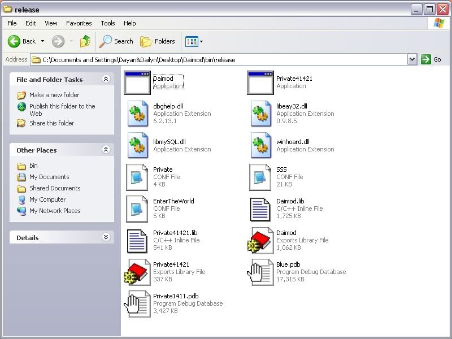
Task: Select the winhoard.dll file name
Action: pos(293,142)
